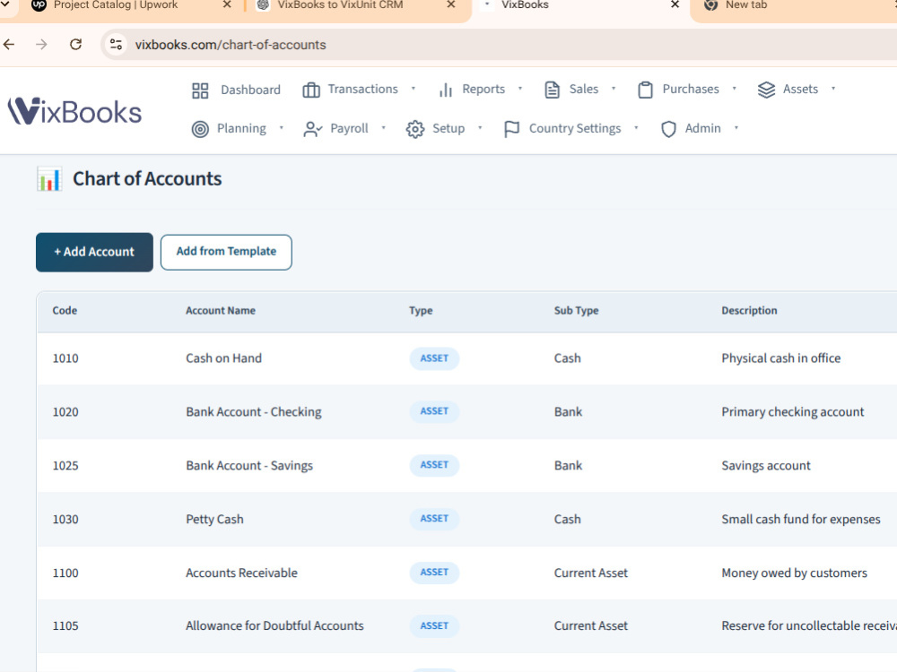Click account code 1025
The image size is (897, 672).
(x=65, y=466)
